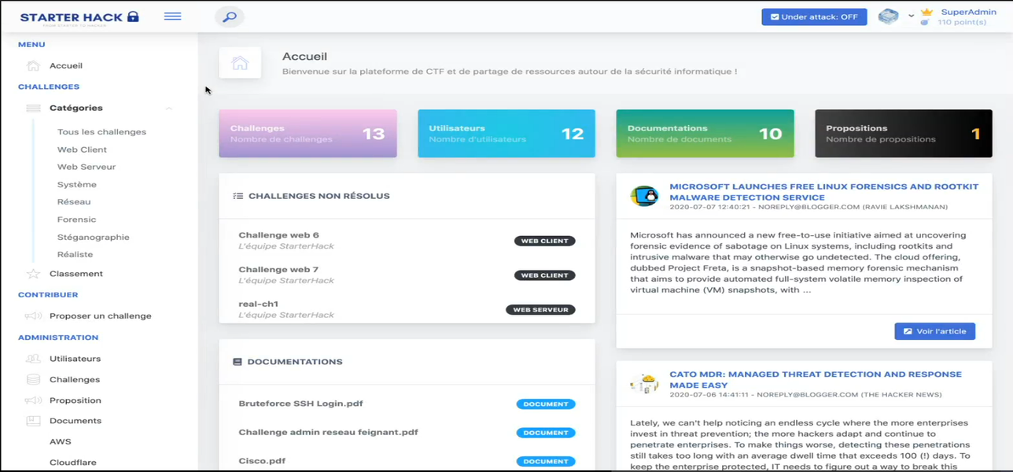This screenshot has width=1013, height=472.
Task: Select Stéganographie in the sidebar
Action: tap(94, 237)
